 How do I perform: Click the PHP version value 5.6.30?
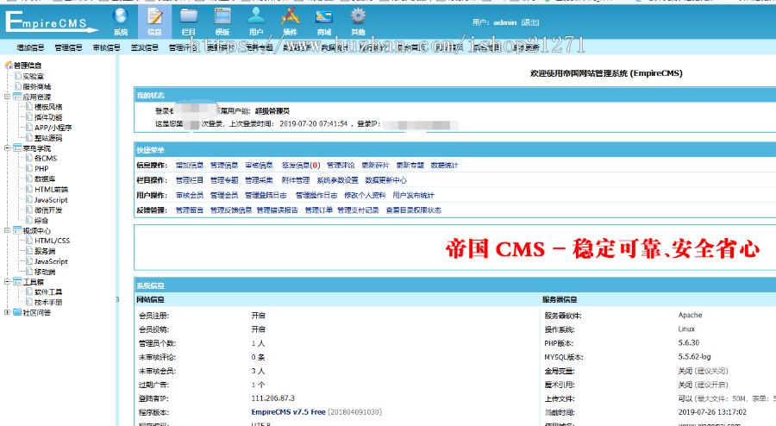(689, 342)
